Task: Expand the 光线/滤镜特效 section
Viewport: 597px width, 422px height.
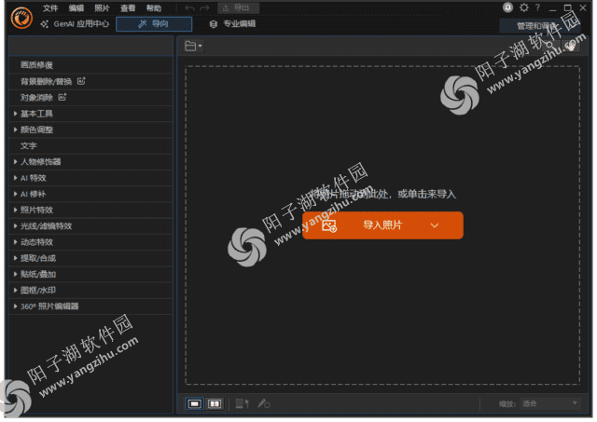Action: 90,225
